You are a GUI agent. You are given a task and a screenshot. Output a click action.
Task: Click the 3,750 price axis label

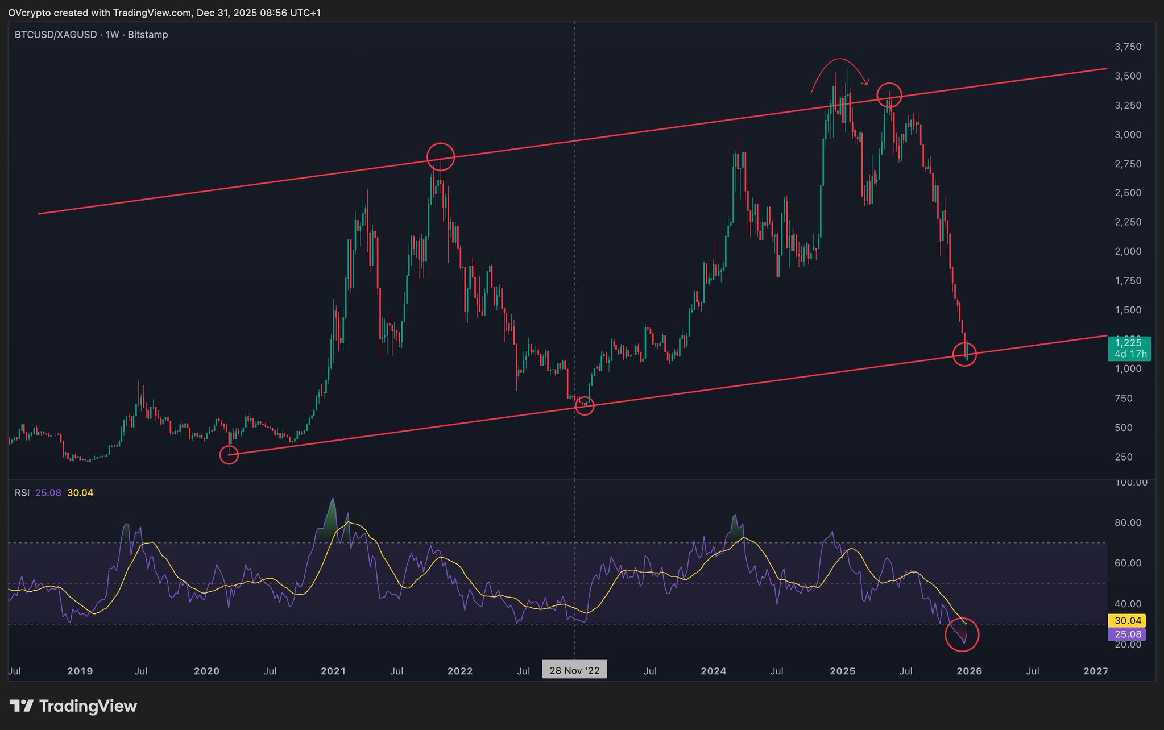coord(1128,47)
